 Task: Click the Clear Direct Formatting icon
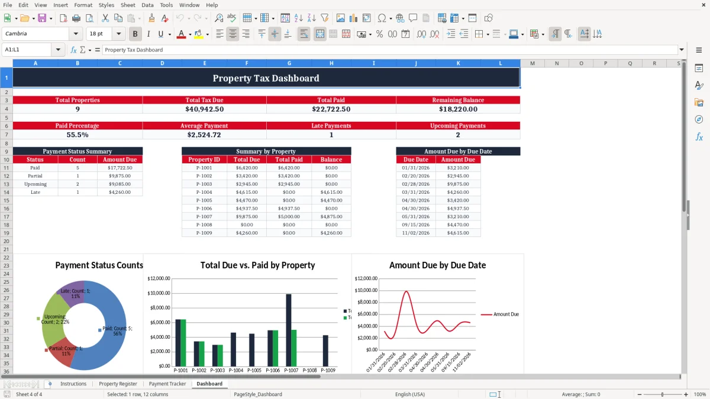point(164,18)
